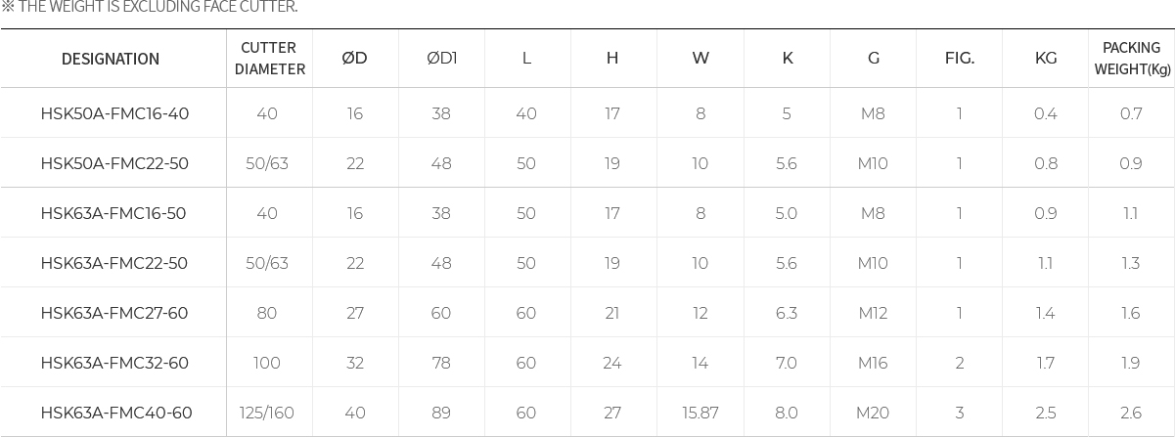Click the DESIGNATION column header
Screen dimensions: 1175x437
point(111,59)
